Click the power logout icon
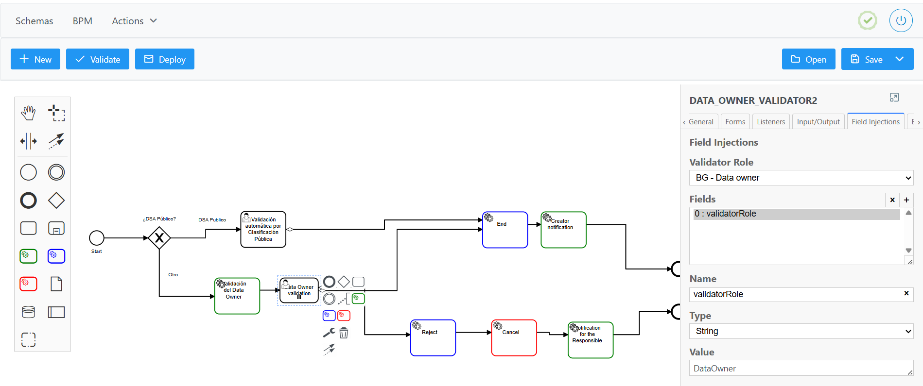 point(901,21)
